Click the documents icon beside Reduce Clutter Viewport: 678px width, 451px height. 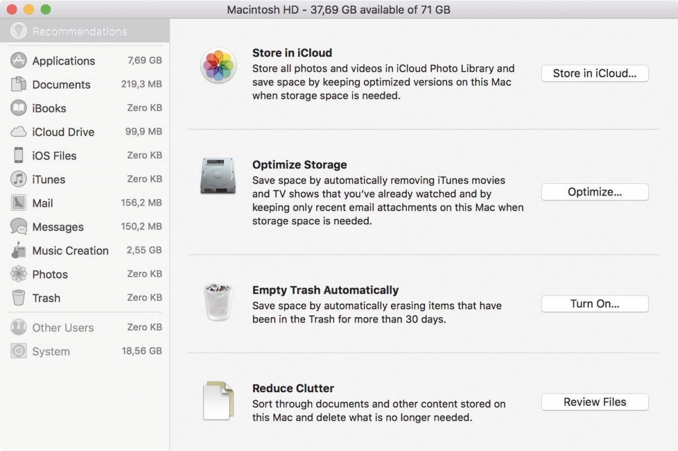[x=219, y=401]
